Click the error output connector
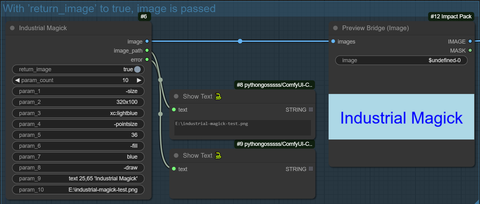Image resolution: width=480 pixels, height=204 pixels. click(x=147, y=59)
